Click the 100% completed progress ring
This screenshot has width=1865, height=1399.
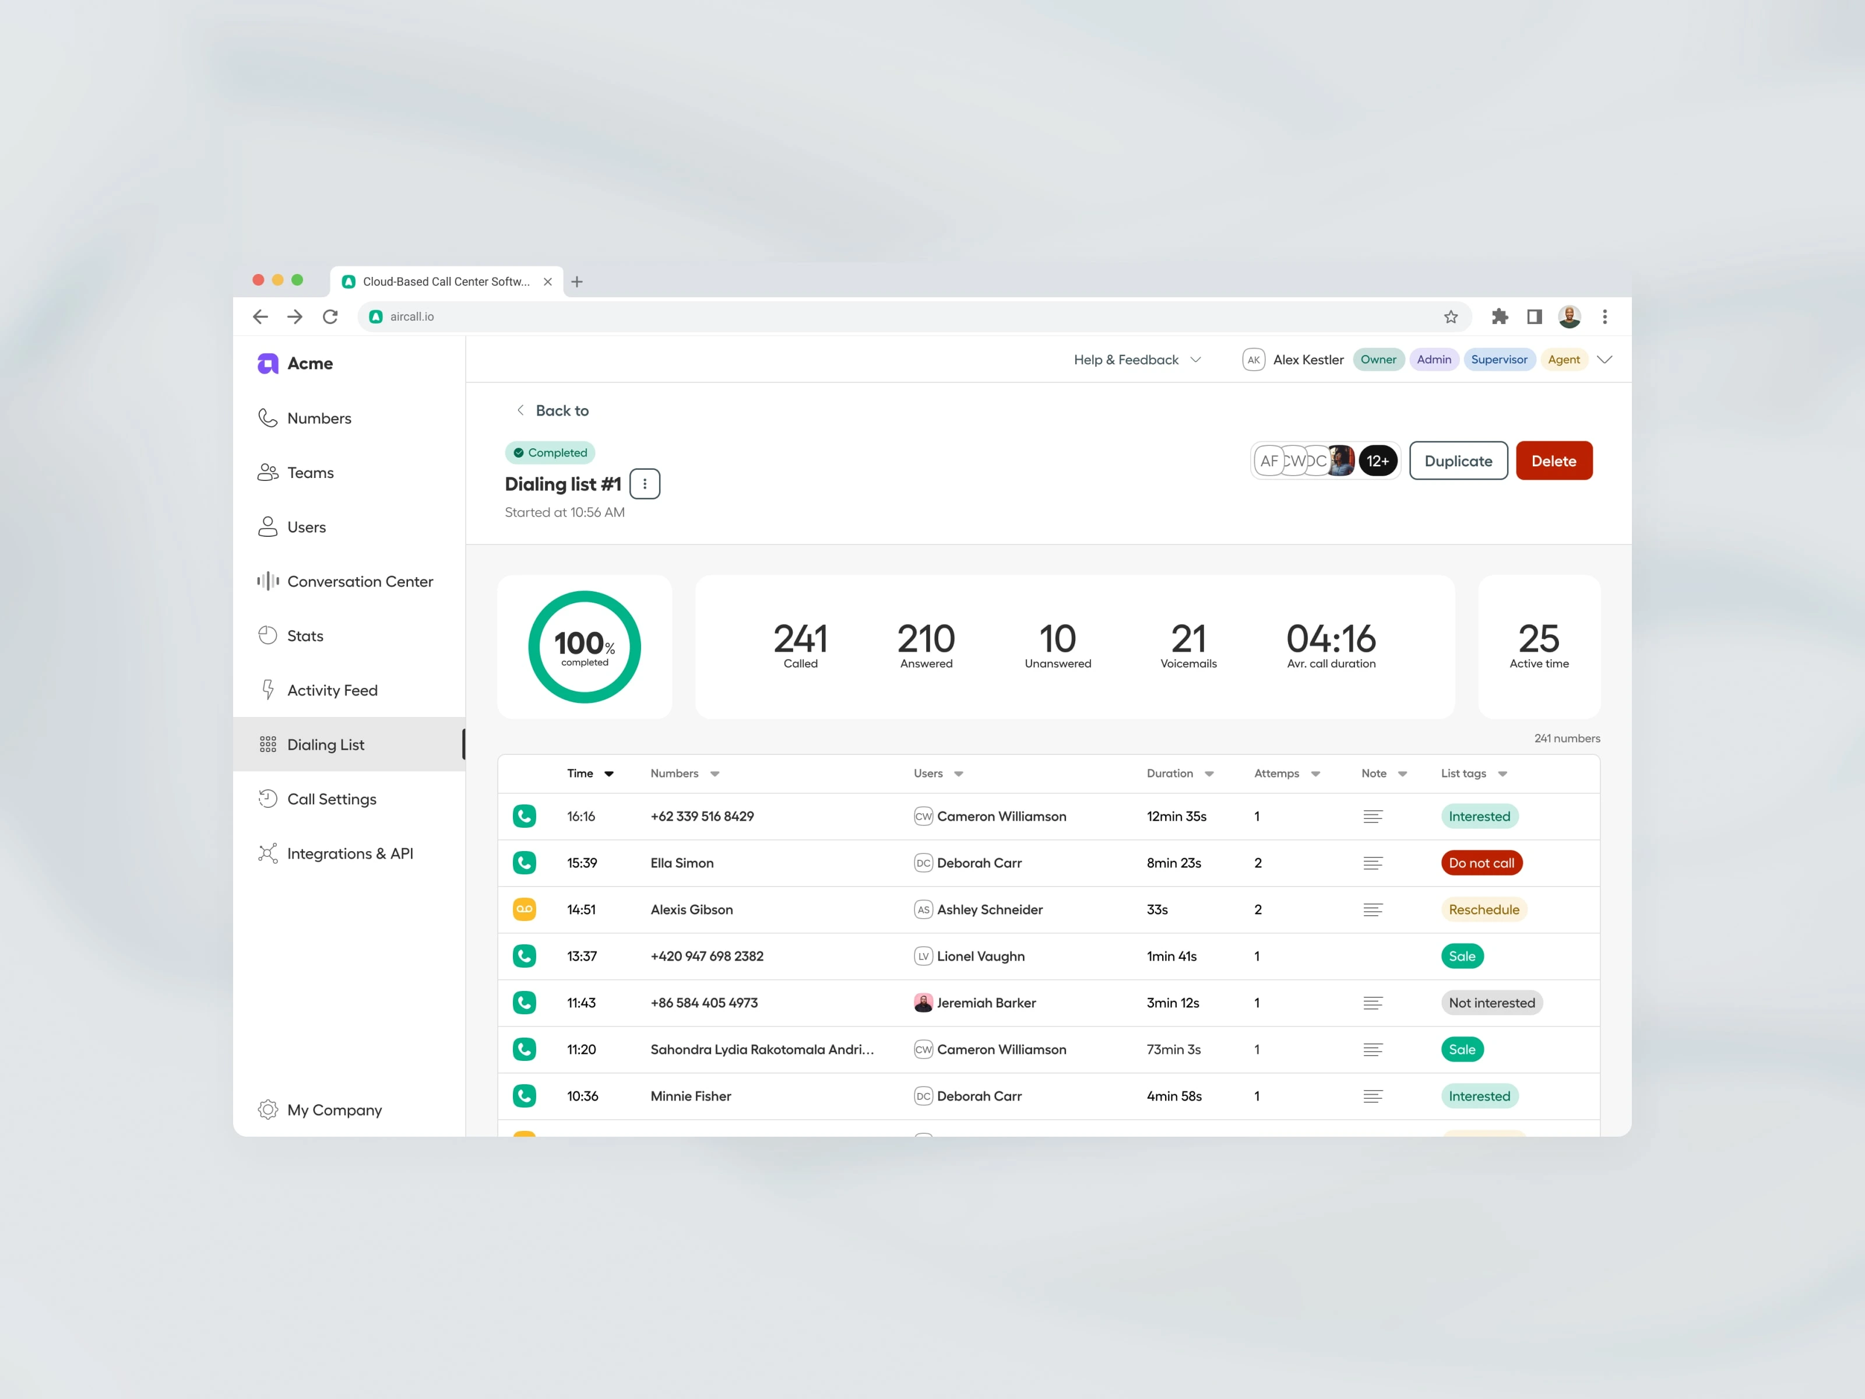pyautogui.click(x=585, y=647)
